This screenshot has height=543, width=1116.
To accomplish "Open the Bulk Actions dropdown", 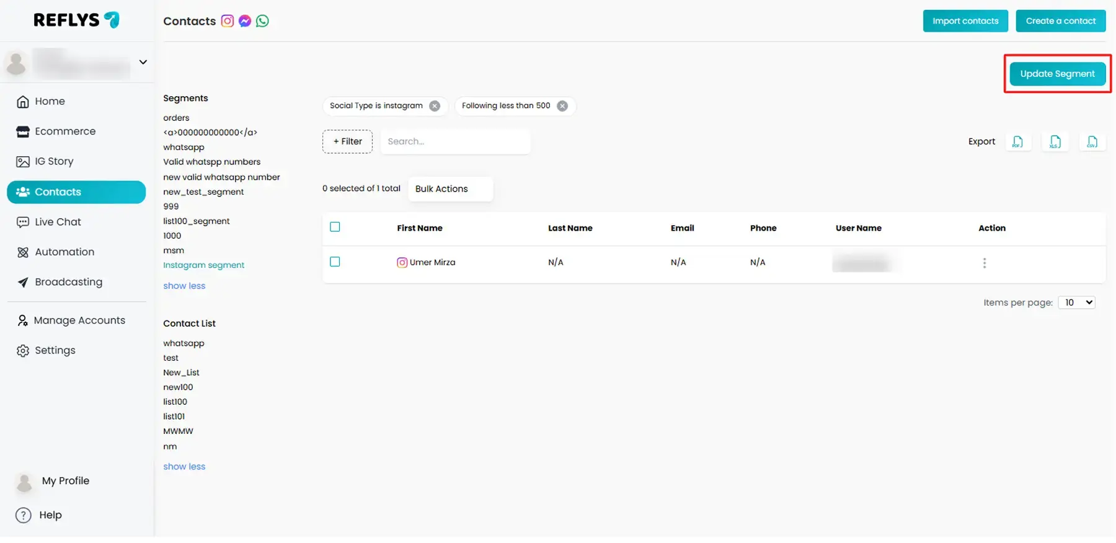I will point(450,189).
